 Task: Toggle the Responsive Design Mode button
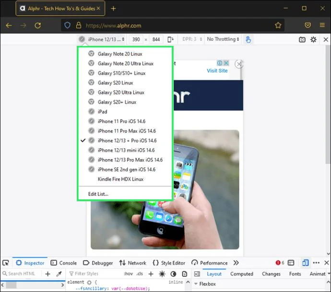click(x=305, y=263)
